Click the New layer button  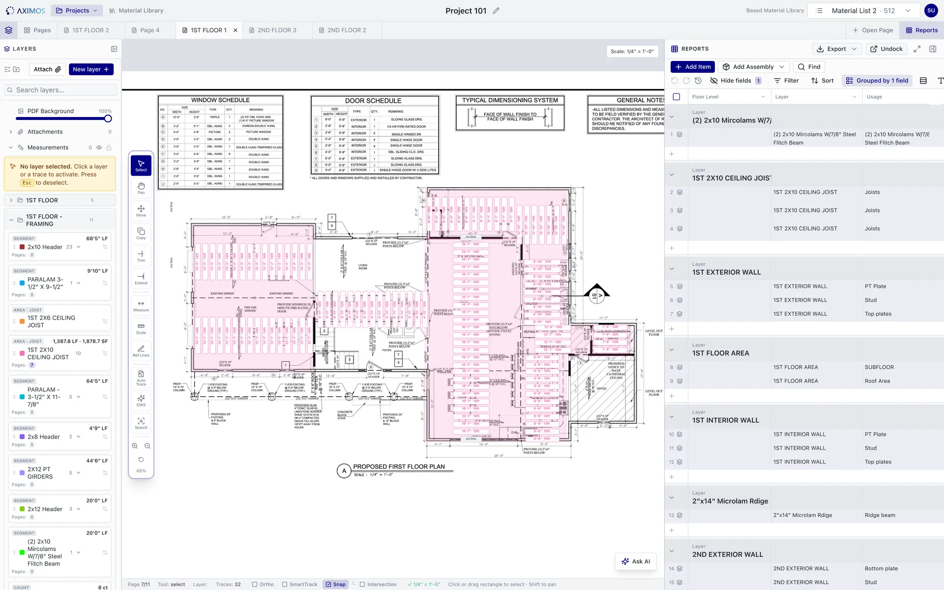91,69
